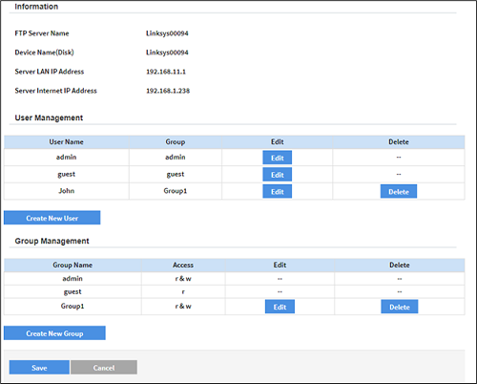Edit the John user entry
Viewport: 477px width, 384px height.
(277, 191)
